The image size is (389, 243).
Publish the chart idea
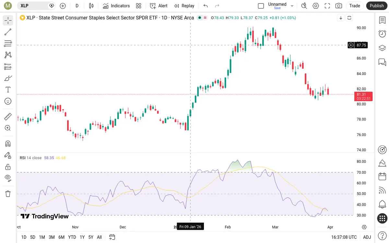tap(377, 6)
